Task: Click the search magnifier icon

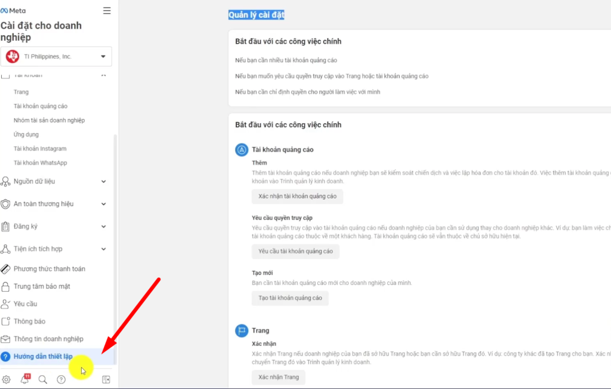Action: (43, 379)
